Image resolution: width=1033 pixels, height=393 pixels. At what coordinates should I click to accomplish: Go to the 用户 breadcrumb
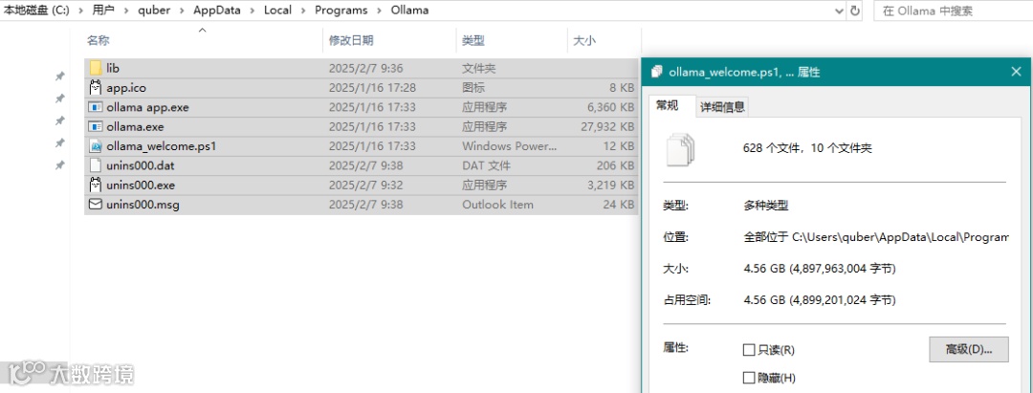click(x=103, y=11)
